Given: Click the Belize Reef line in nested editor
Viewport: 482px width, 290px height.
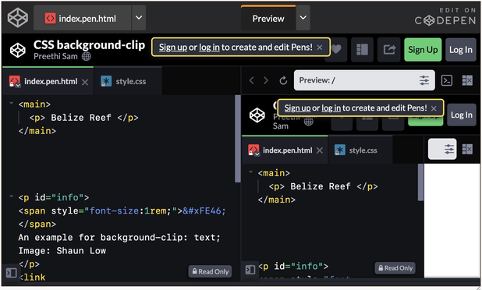Looking at the screenshot, I should click(x=323, y=186).
